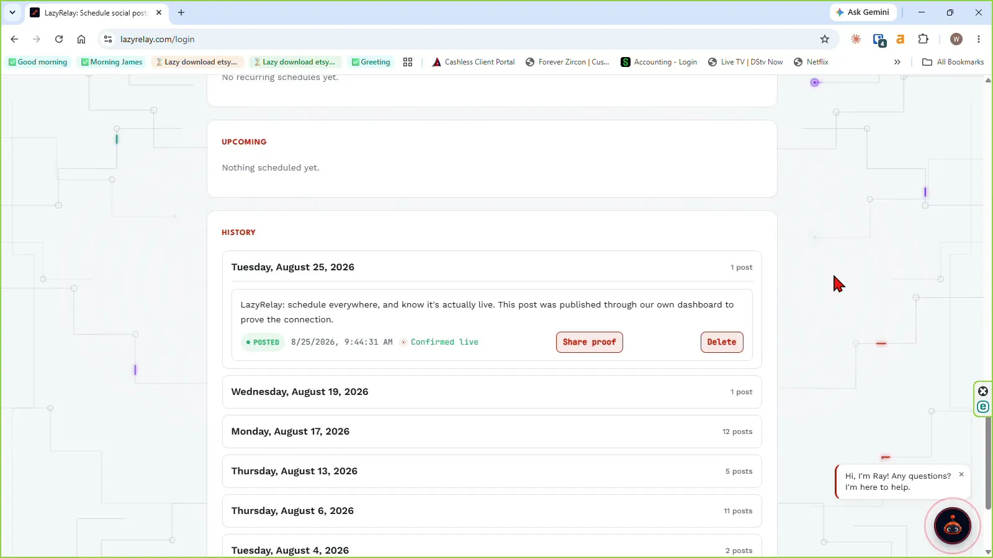This screenshot has height=558, width=993.
Task: Open first Lazy download etsy bookmark
Action: (x=196, y=62)
